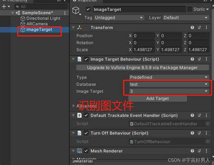Collapse the Transform component
This screenshot has height=165, width=214.
[x=73, y=28]
